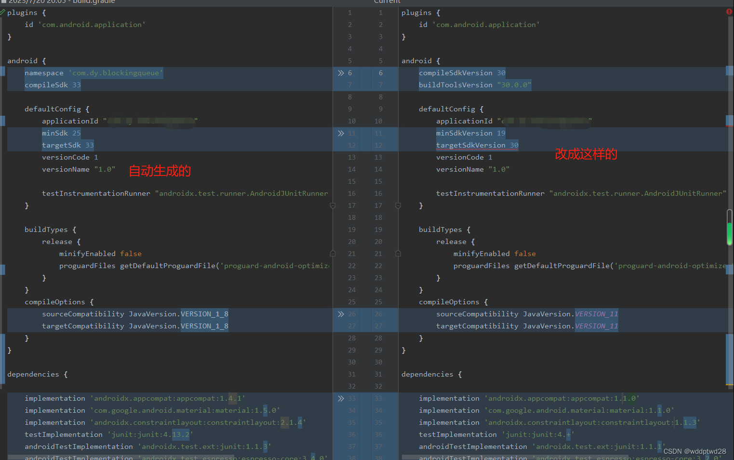The image size is (734, 460).
Task: Click constraintlayout:2.1.4 dependency in left pane
Action: click(165, 422)
